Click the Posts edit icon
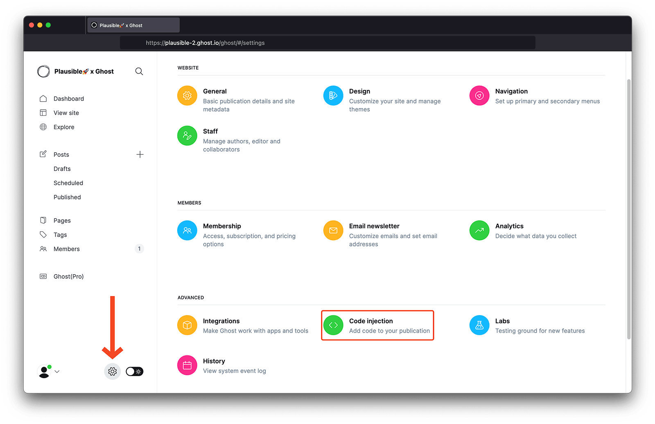 (x=43, y=154)
